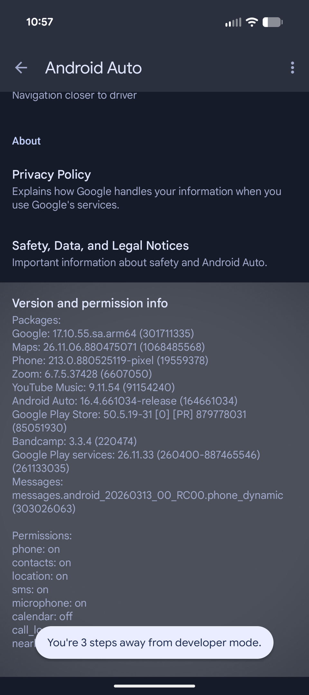Tap the Messages package version text

pos(147,495)
